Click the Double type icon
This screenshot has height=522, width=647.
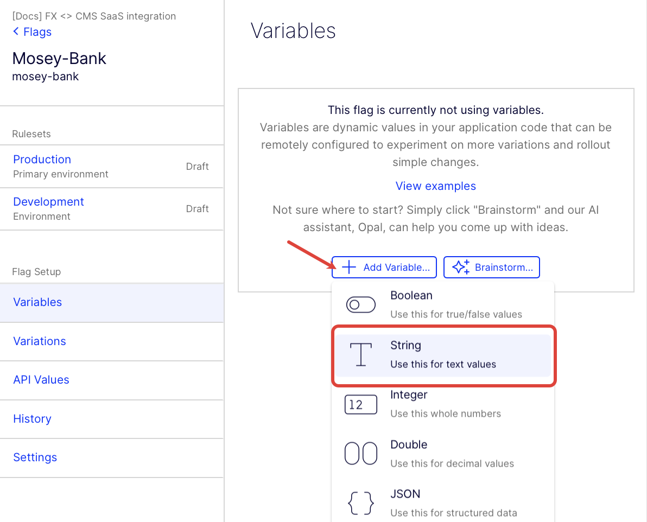click(360, 454)
